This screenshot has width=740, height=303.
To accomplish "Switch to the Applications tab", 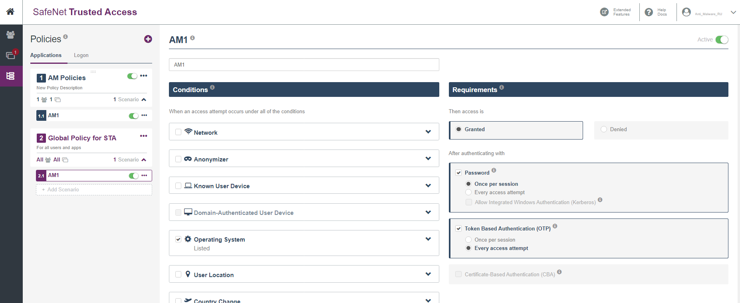I will (46, 55).
